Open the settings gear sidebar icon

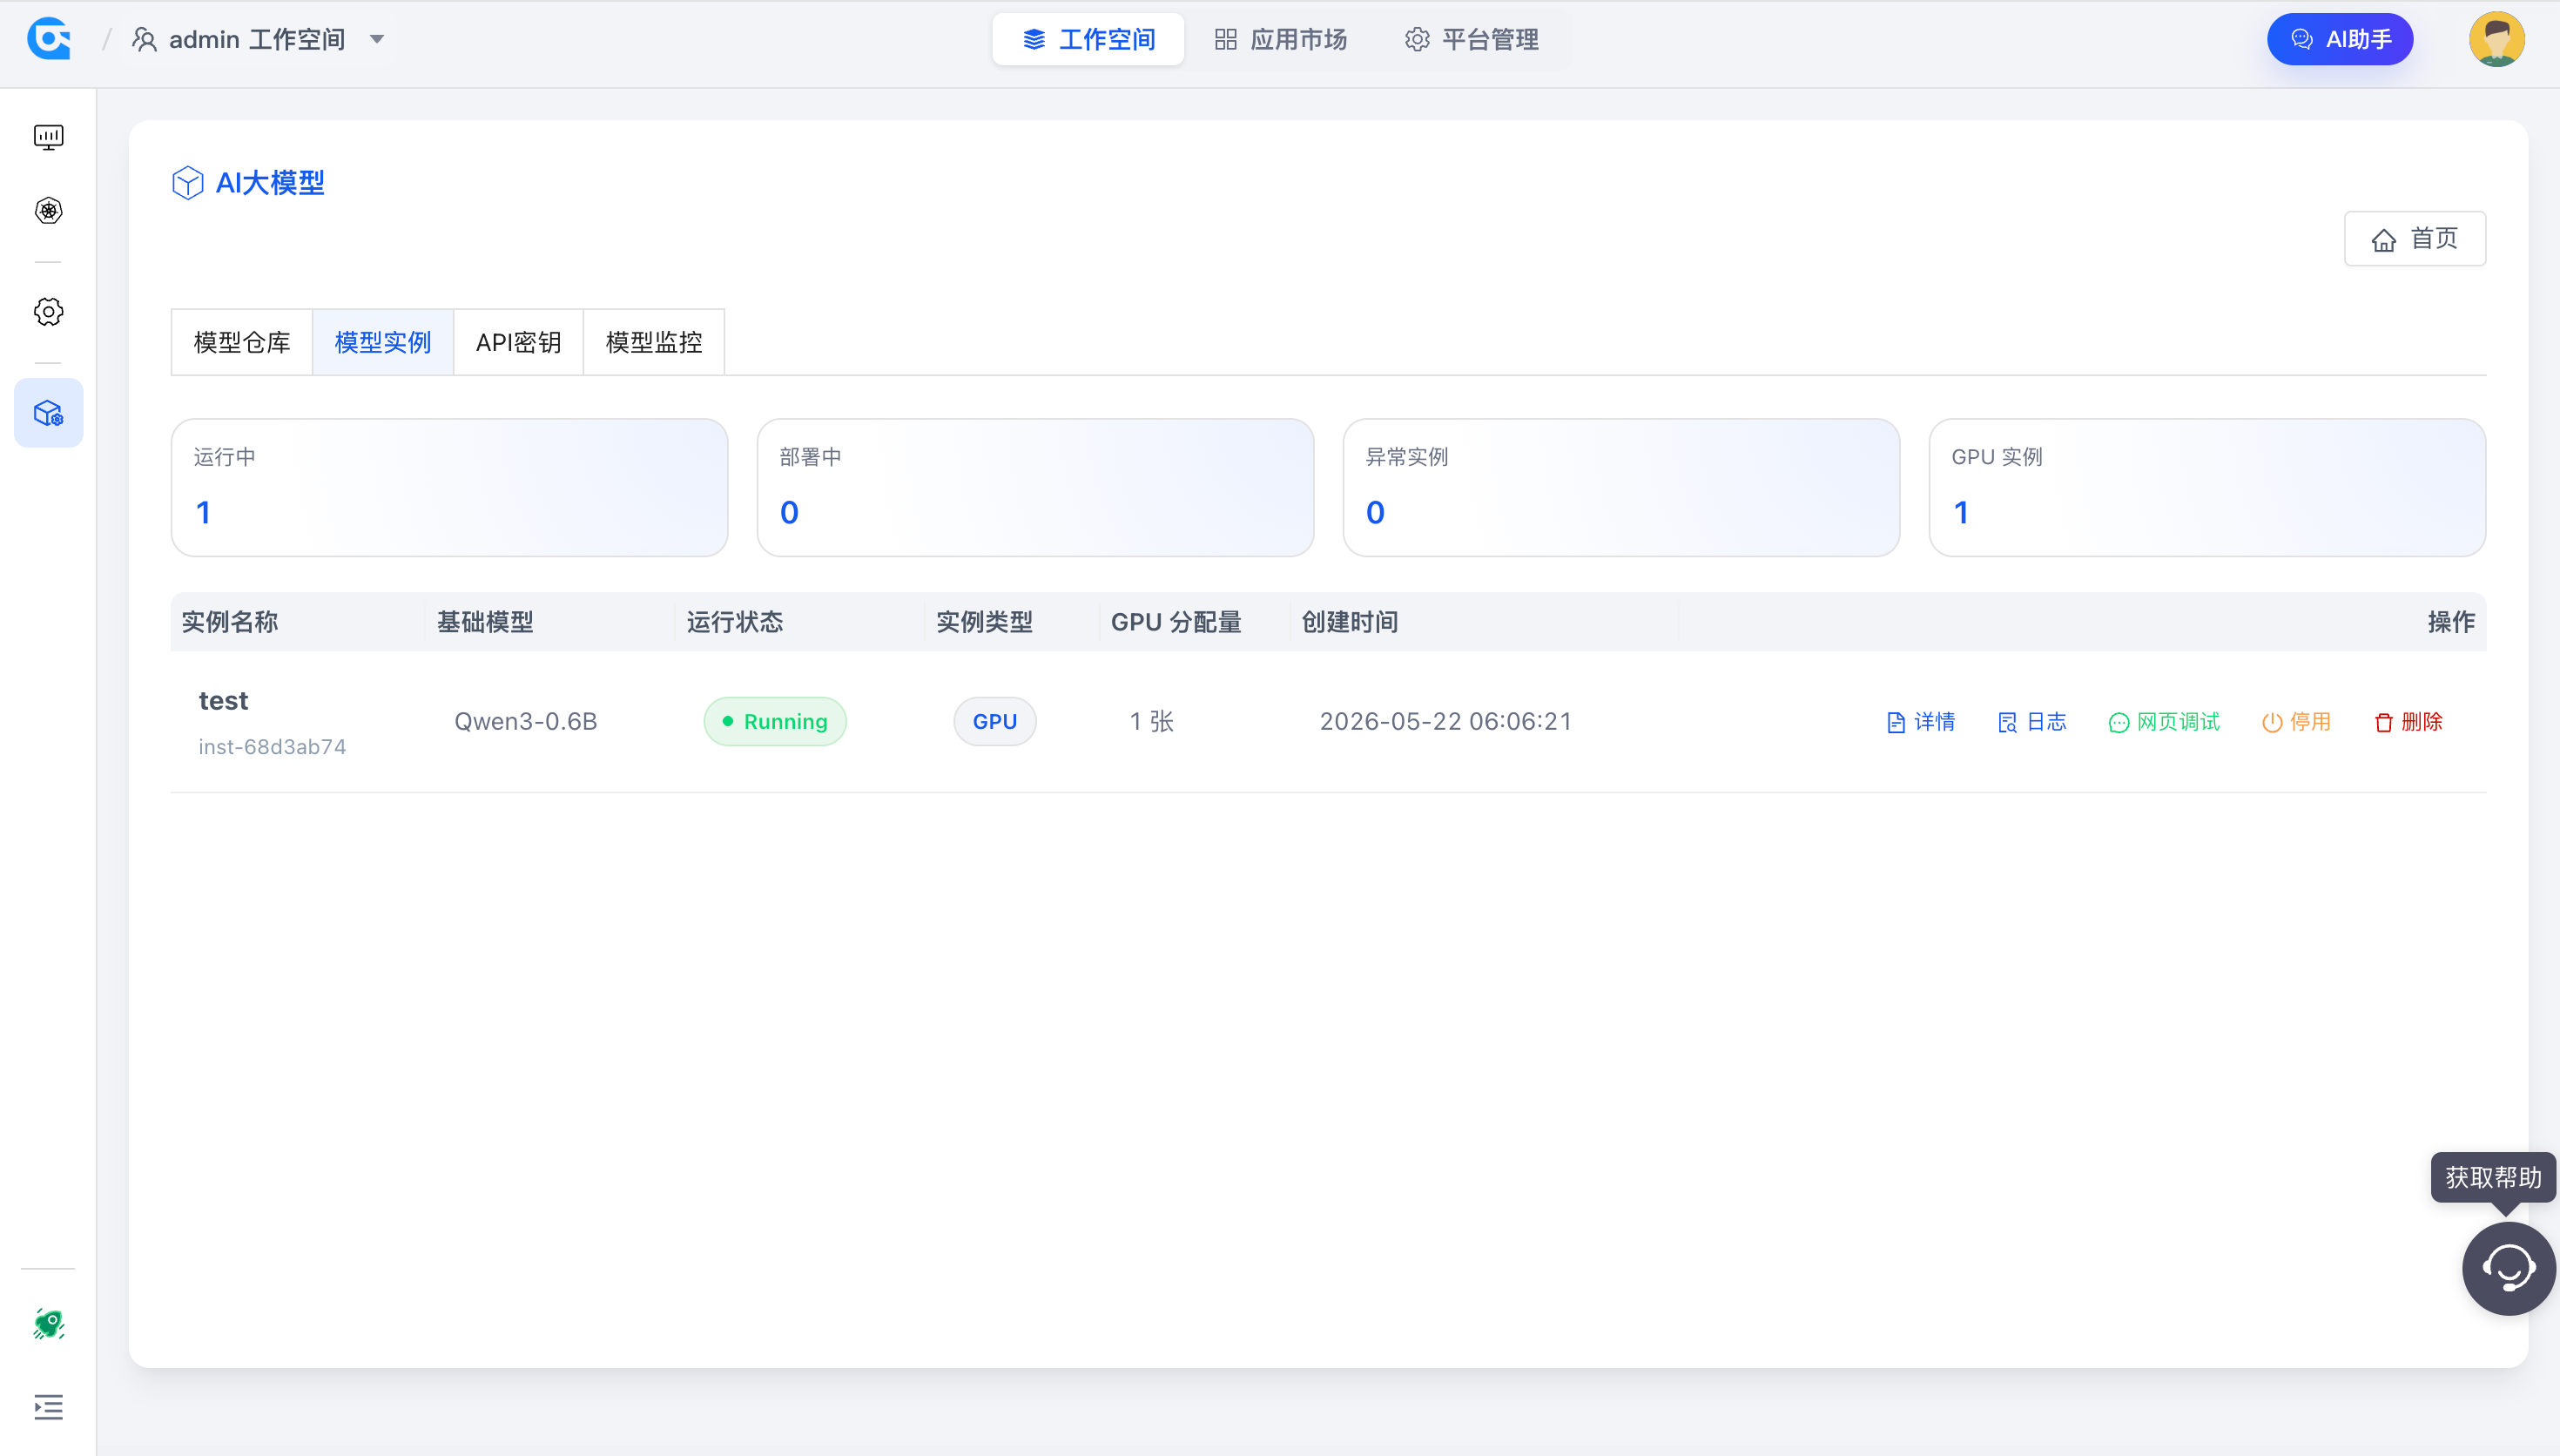pos(48,312)
